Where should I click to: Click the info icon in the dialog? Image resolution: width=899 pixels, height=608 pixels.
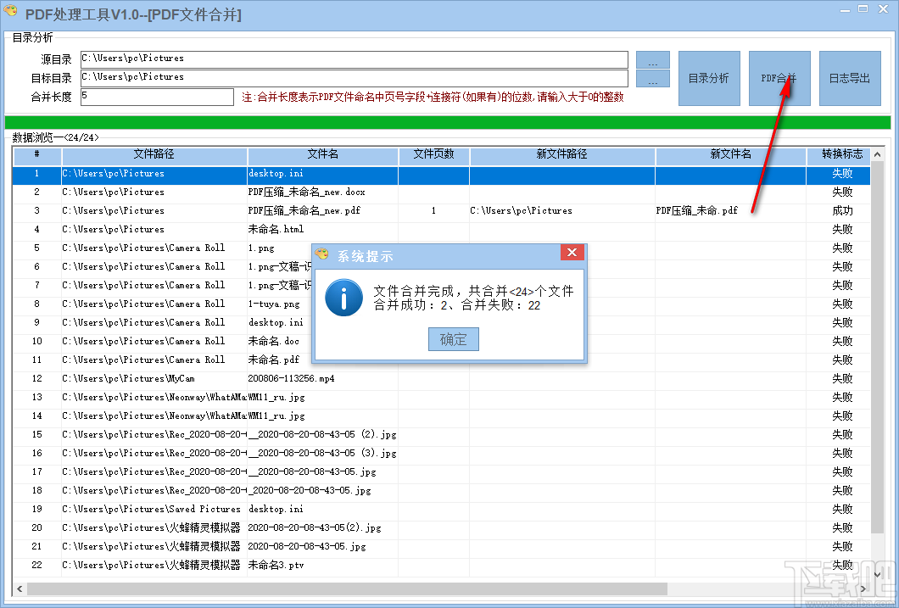click(x=343, y=298)
